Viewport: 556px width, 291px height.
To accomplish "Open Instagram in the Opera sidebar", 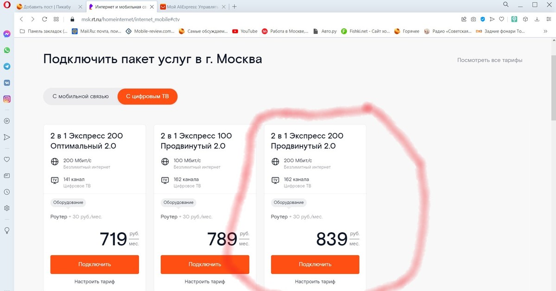I will (x=7, y=99).
